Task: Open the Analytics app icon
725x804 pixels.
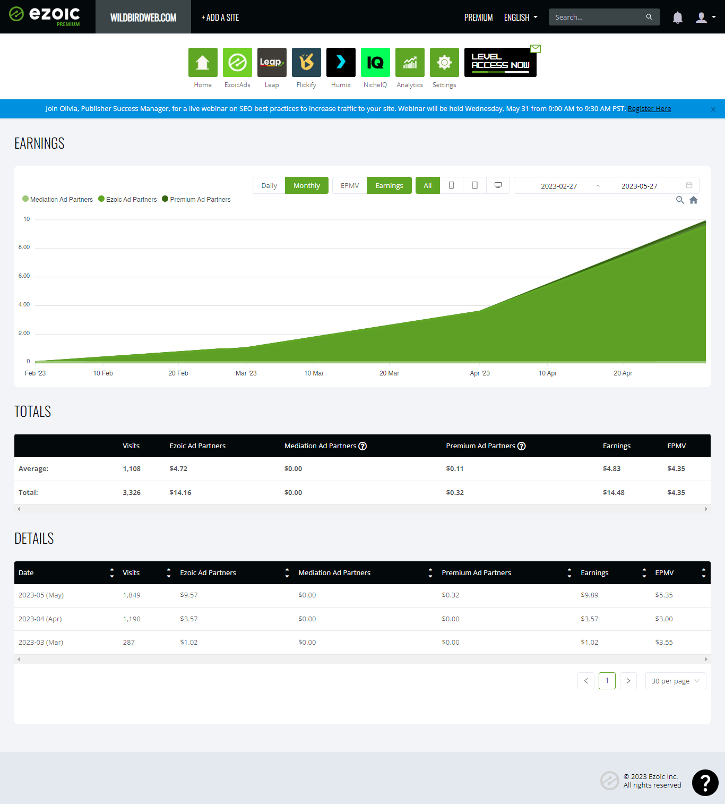Action: (x=410, y=62)
